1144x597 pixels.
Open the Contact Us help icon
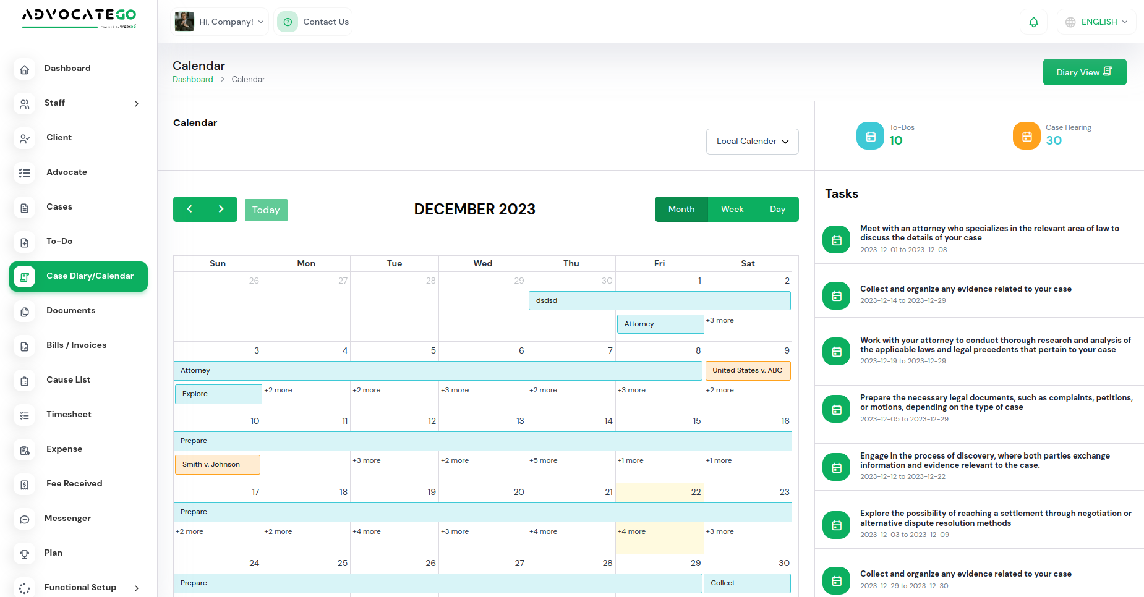pyautogui.click(x=287, y=21)
